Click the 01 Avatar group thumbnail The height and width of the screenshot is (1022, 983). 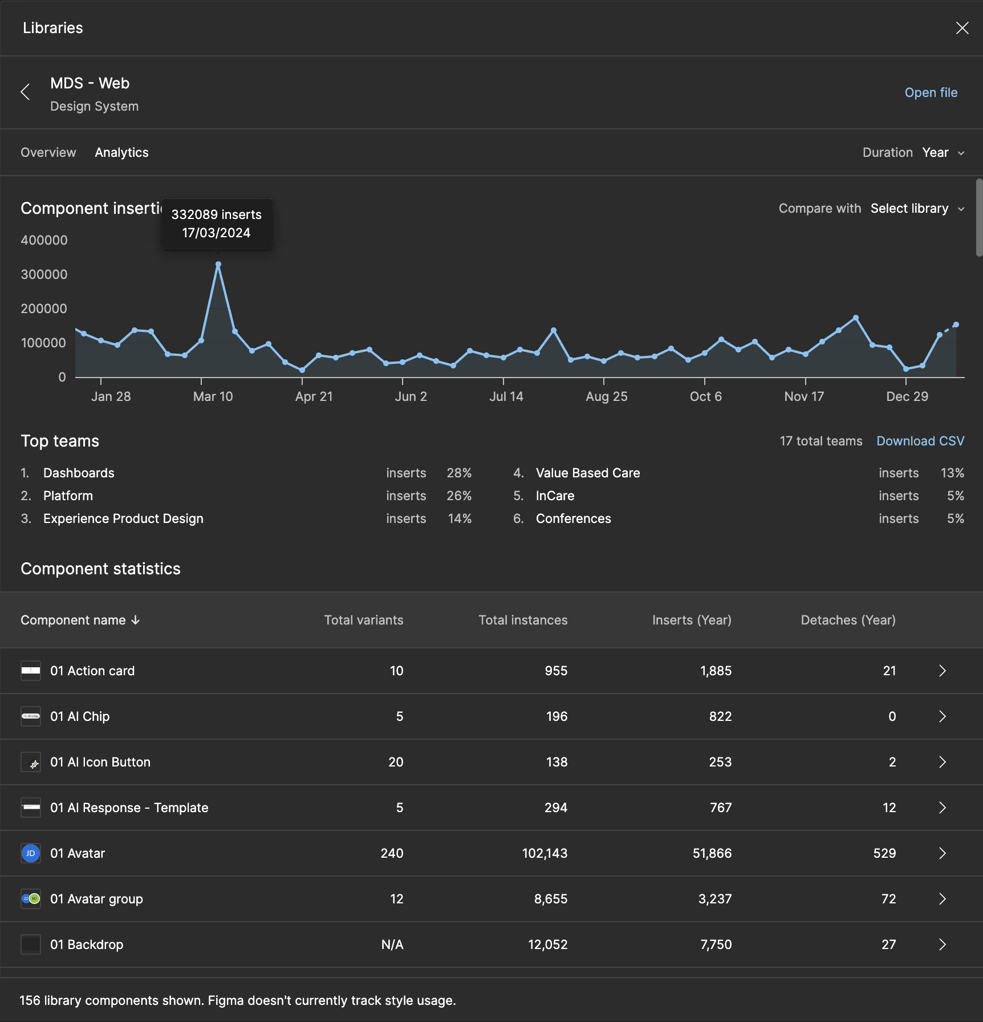point(31,899)
